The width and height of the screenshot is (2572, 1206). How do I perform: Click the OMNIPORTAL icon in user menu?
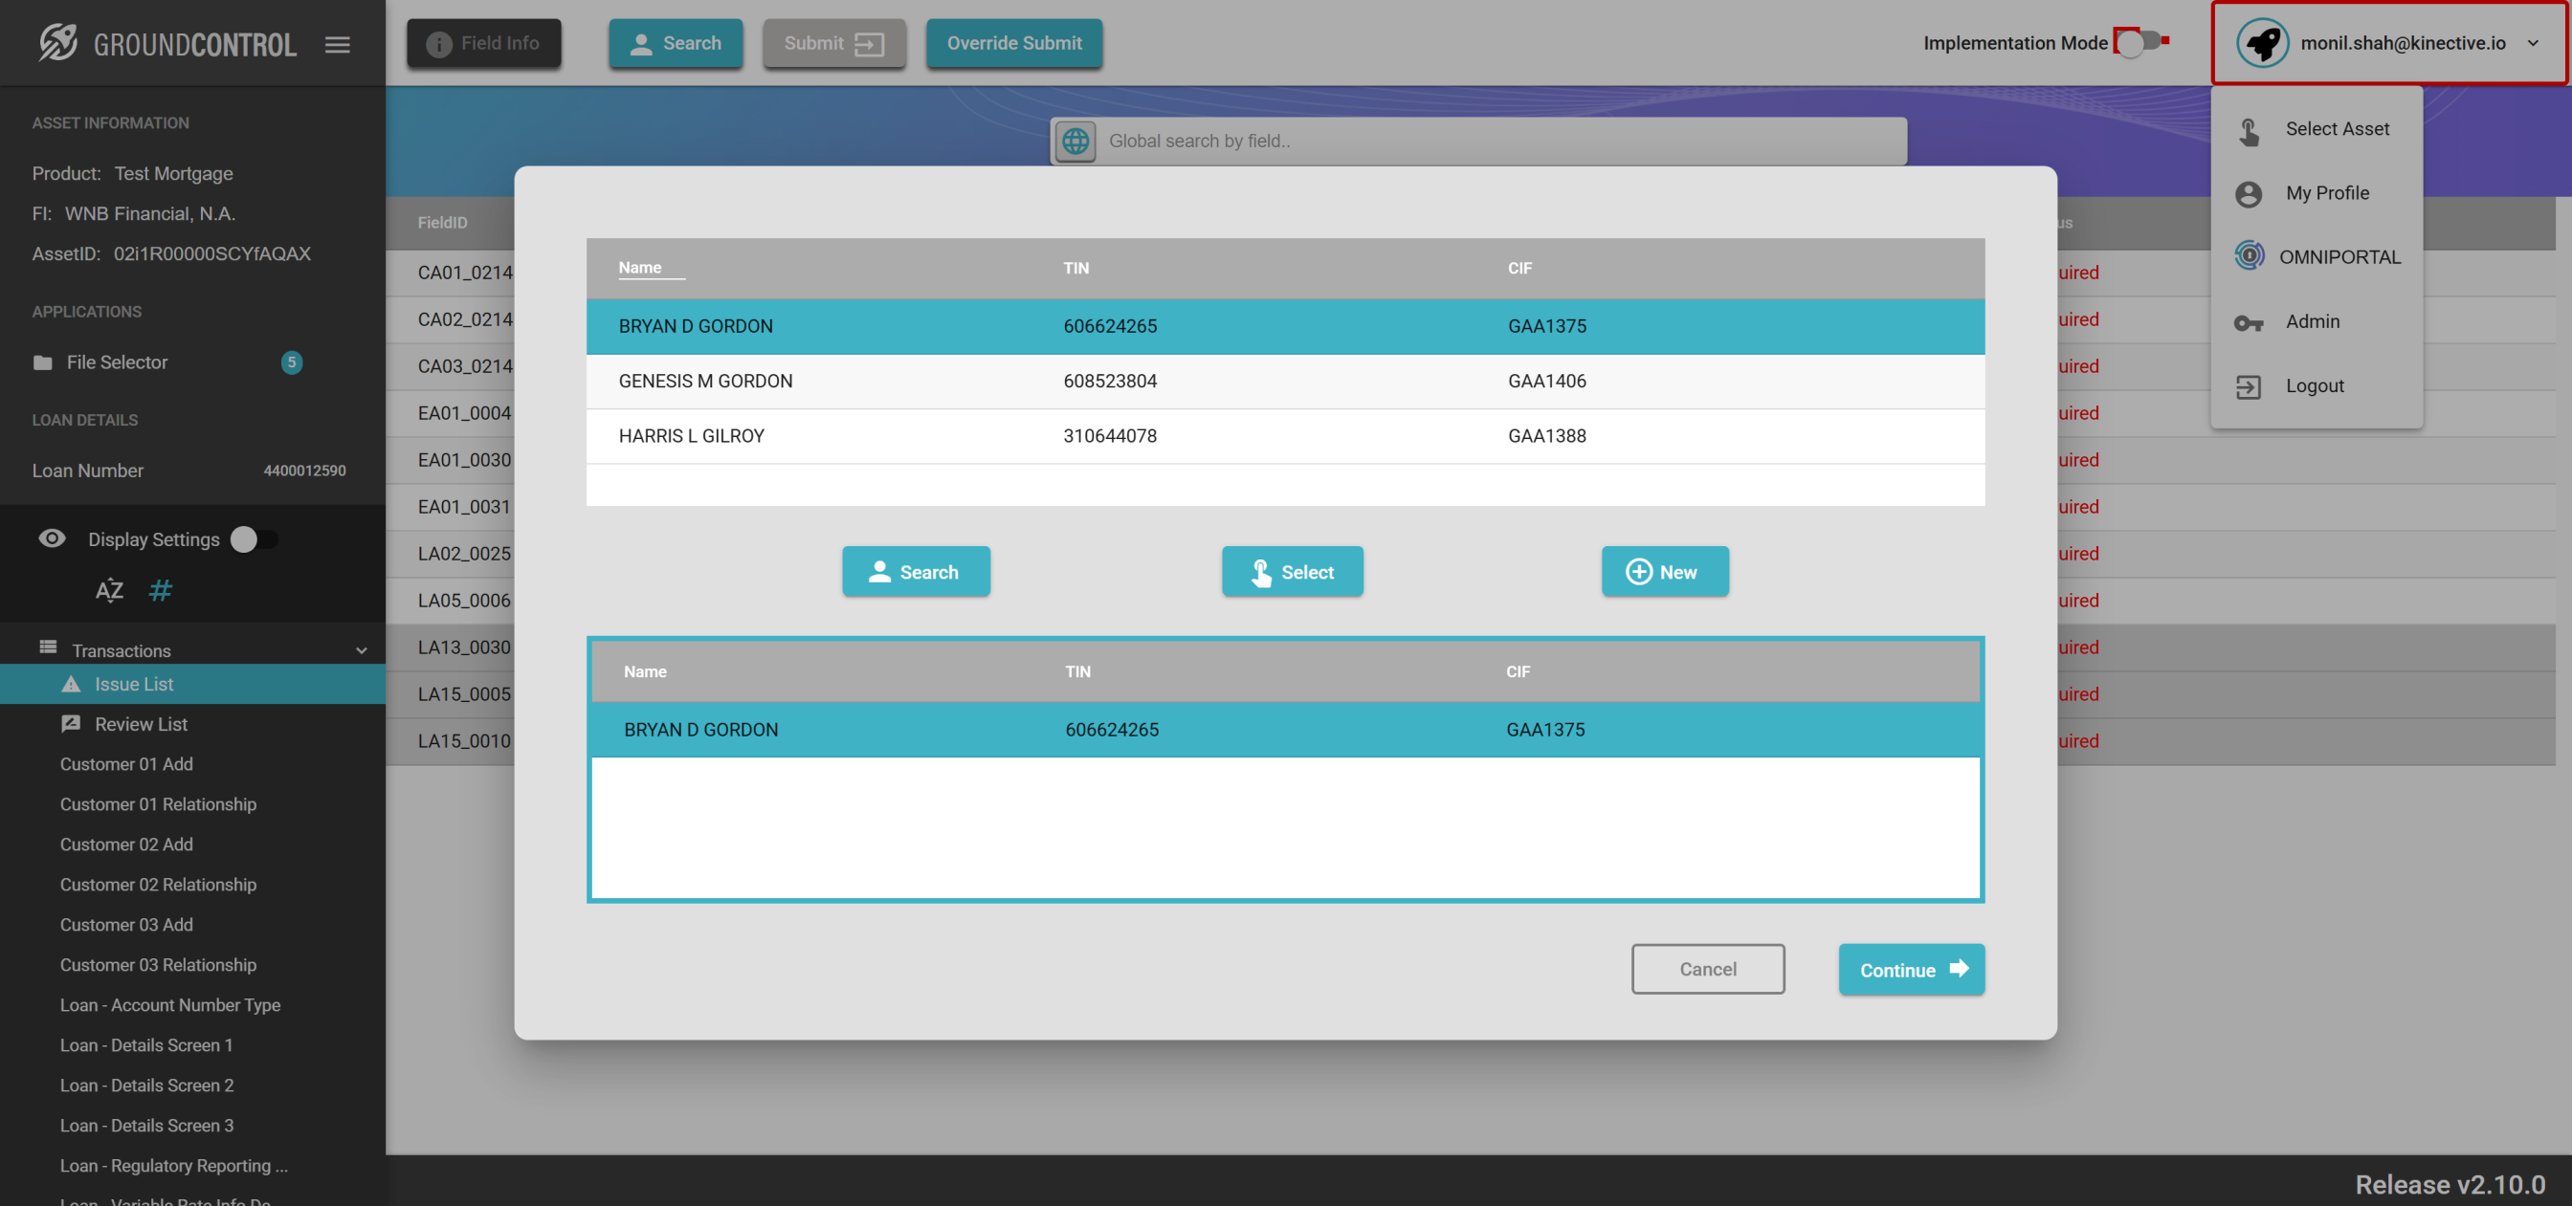tap(2249, 256)
